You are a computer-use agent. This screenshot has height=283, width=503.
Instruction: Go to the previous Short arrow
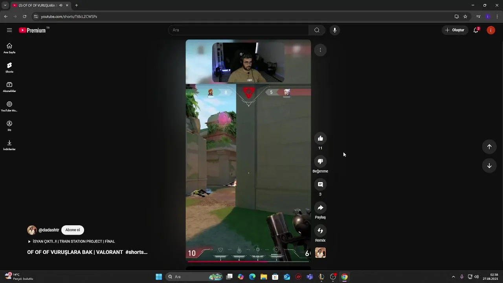coord(489,147)
